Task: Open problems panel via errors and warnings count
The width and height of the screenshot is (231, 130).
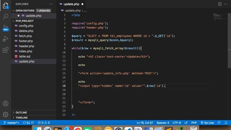Action: click(x=44, y=123)
